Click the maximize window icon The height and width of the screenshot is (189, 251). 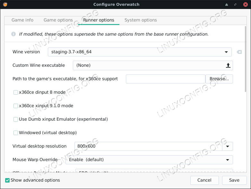click(x=235, y=4)
